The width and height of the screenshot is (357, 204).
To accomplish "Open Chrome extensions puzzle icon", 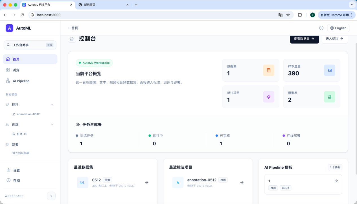I will click(x=300, y=15).
